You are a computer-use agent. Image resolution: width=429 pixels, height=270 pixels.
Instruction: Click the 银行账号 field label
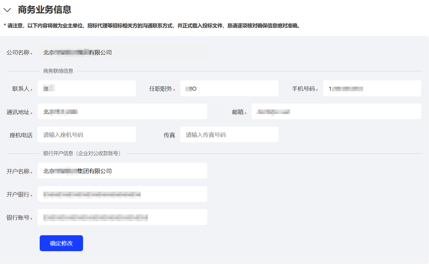[18, 218]
